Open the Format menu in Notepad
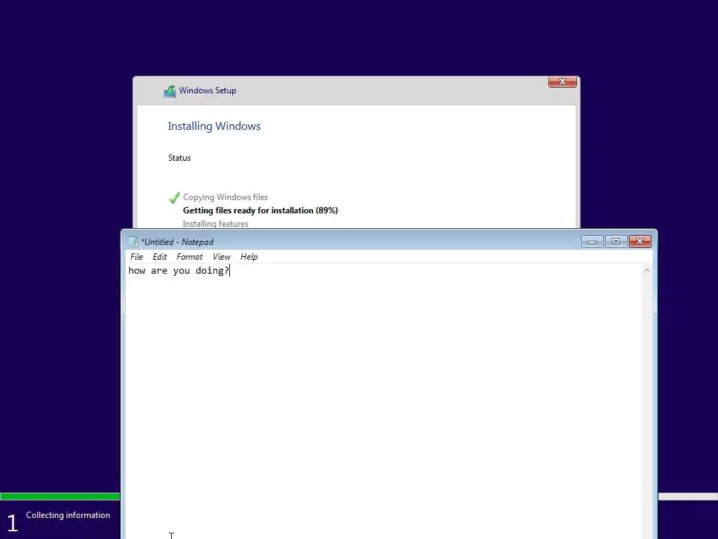Screen dimensions: 718x539 pos(189,257)
